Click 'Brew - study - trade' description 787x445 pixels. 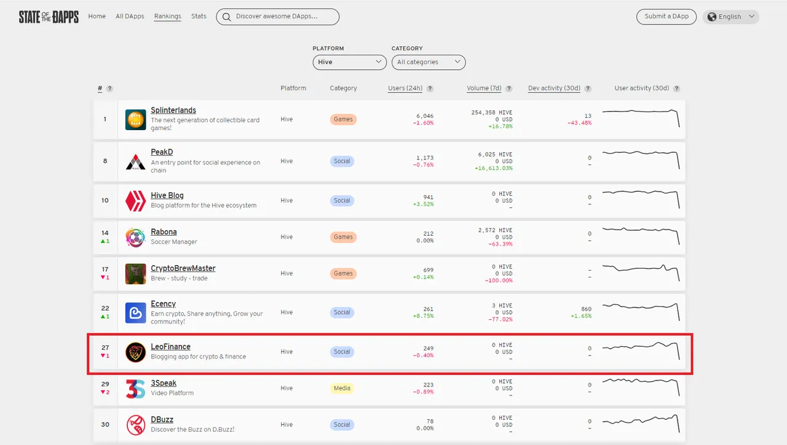(x=179, y=278)
